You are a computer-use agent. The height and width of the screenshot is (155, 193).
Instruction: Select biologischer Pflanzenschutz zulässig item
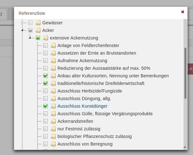[94, 136]
